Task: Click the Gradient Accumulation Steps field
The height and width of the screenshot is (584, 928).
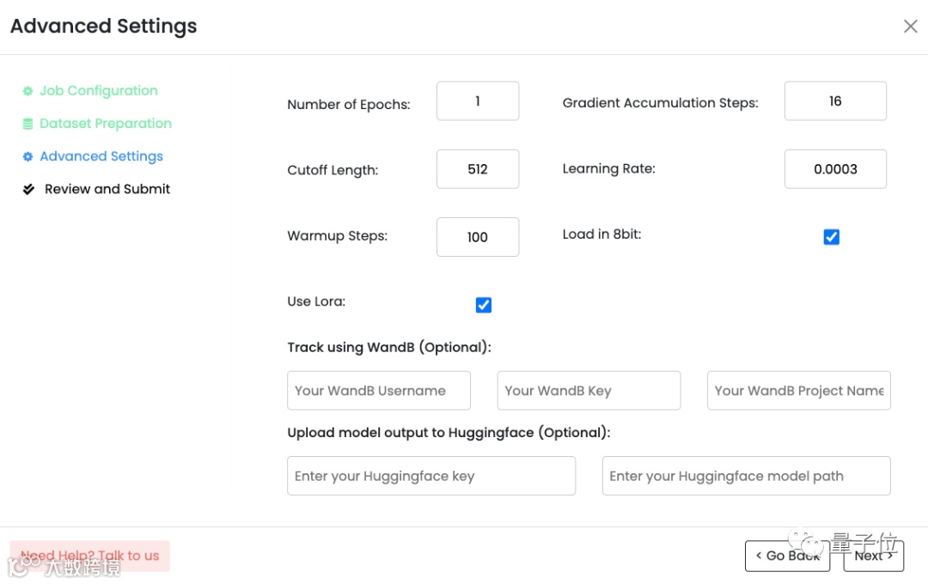Action: 835,101
